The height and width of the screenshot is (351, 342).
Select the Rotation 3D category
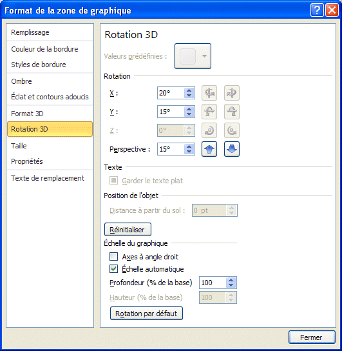point(50,129)
